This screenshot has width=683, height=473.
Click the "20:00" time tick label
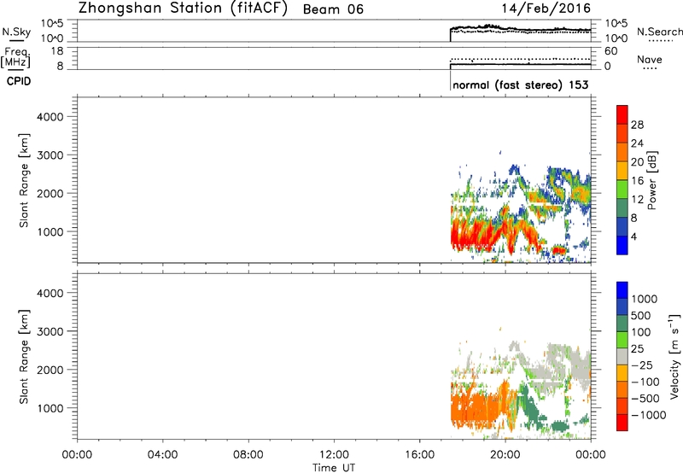pyautogui.click(x=505, y=455)
